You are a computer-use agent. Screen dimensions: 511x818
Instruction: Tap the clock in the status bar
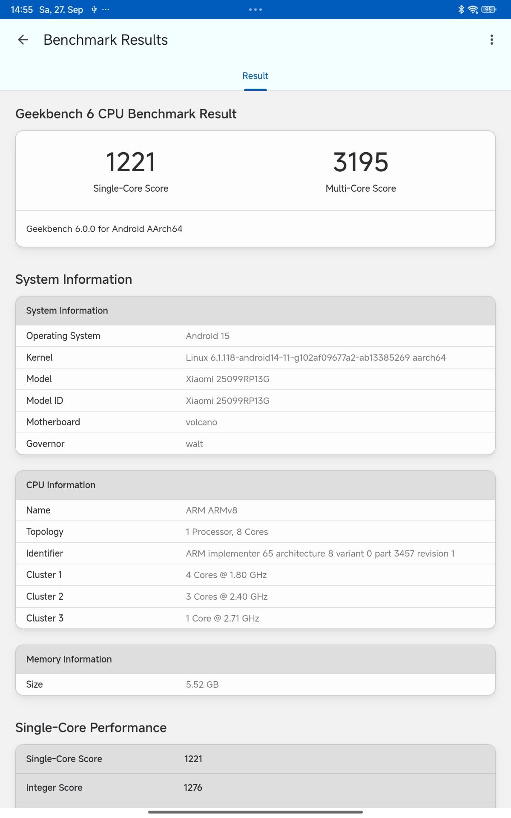22,9
